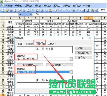Open the 页眉(A) header dropdown list
Screen dimensions: 107x96
point(71,59)
